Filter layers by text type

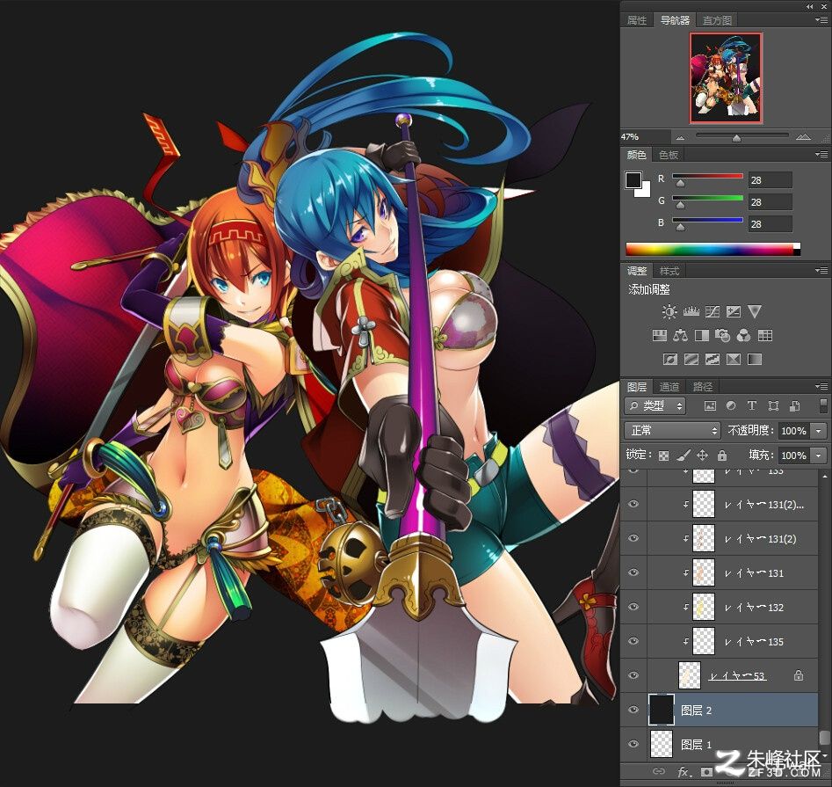tap(752, 405)
